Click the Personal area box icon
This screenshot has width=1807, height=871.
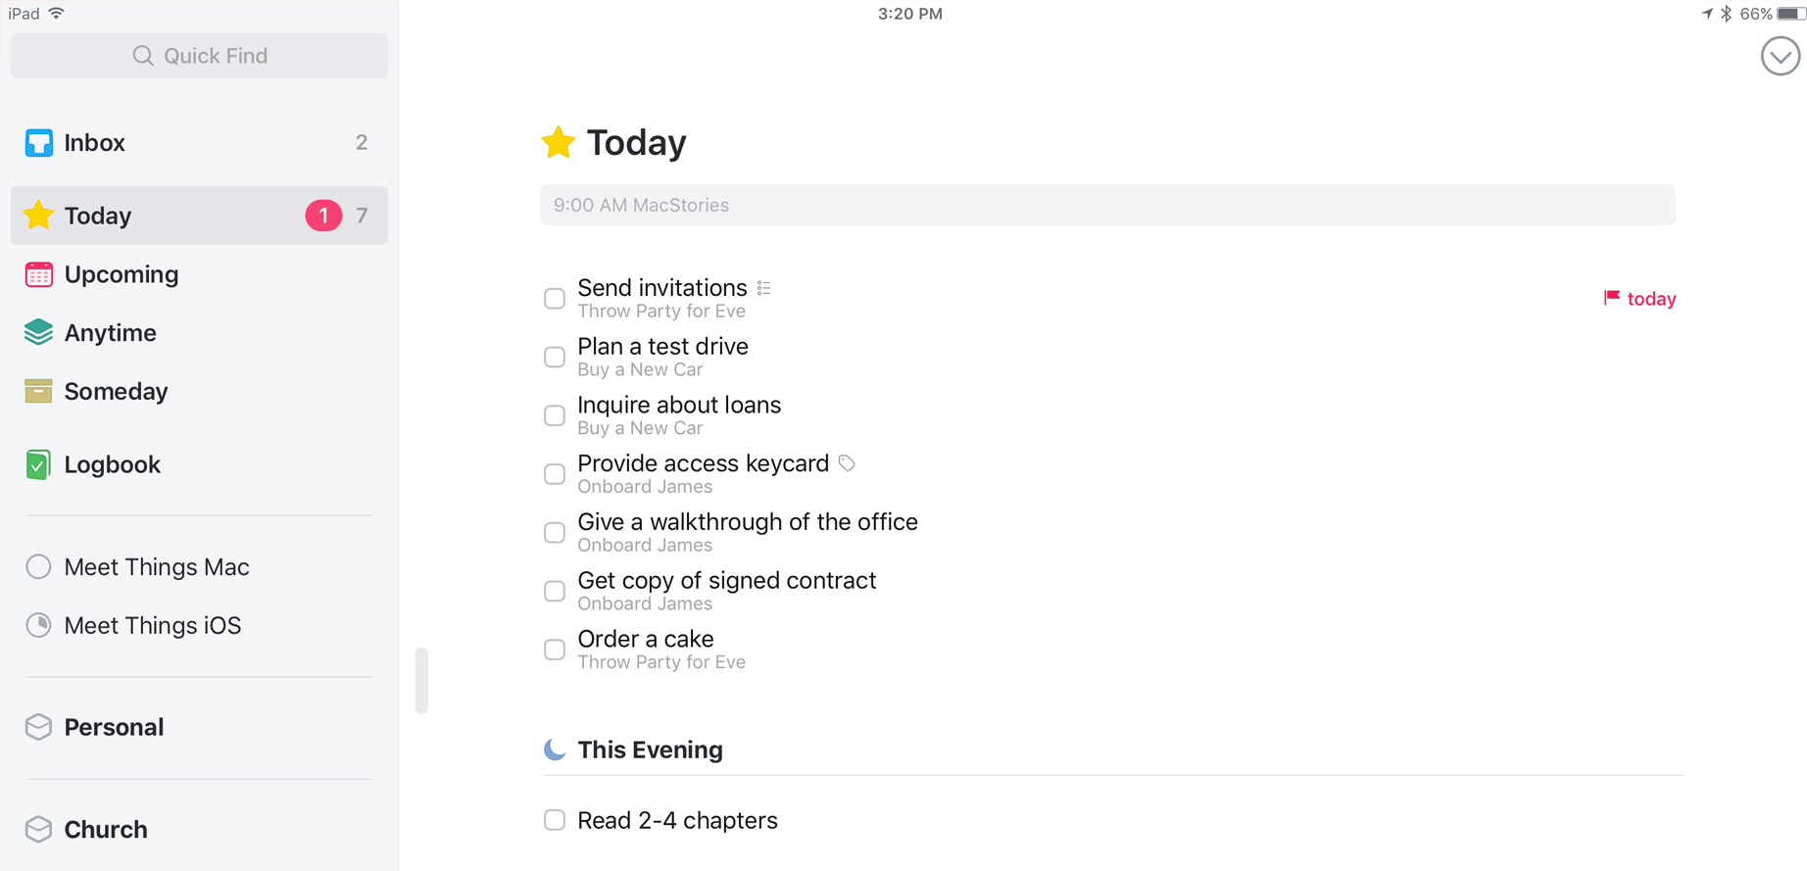pos(38,727)
